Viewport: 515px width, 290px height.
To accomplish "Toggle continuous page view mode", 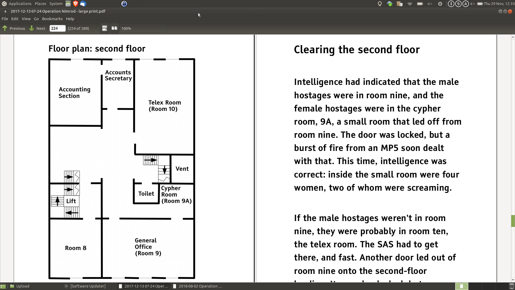I will click(105, 28).
